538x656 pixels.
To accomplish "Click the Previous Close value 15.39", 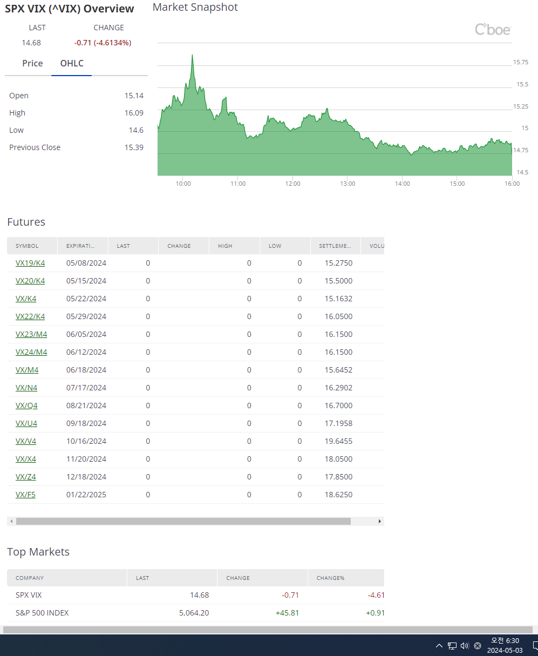I will click(134, 147).
